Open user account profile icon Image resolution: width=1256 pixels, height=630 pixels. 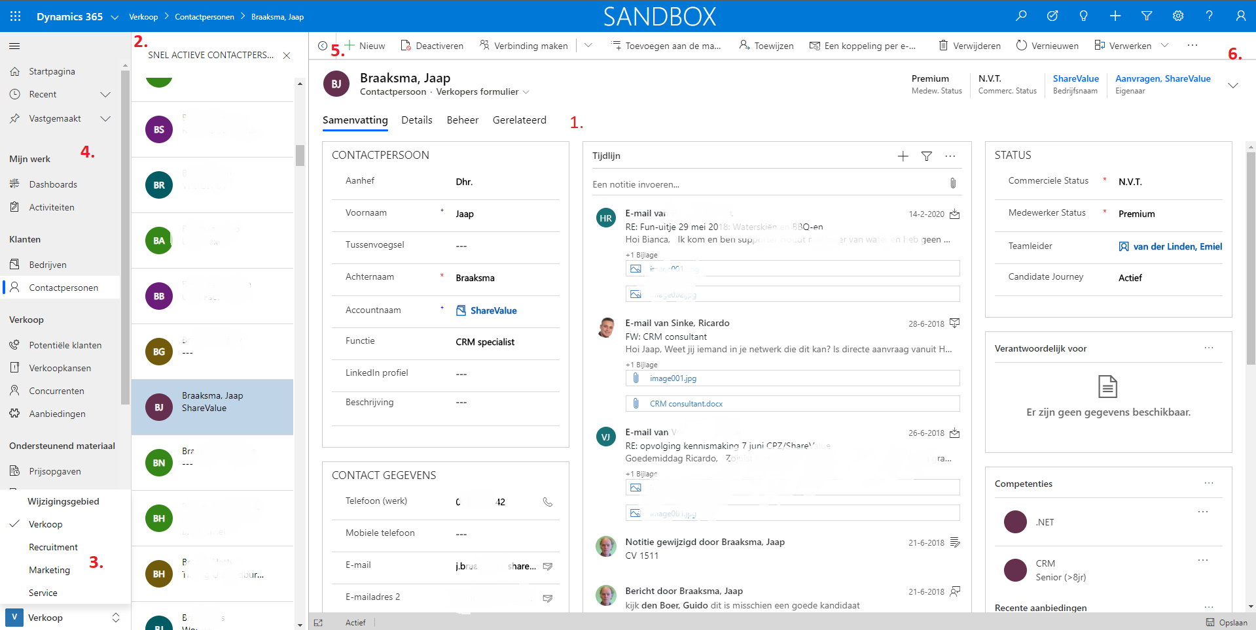point(1240,16)
